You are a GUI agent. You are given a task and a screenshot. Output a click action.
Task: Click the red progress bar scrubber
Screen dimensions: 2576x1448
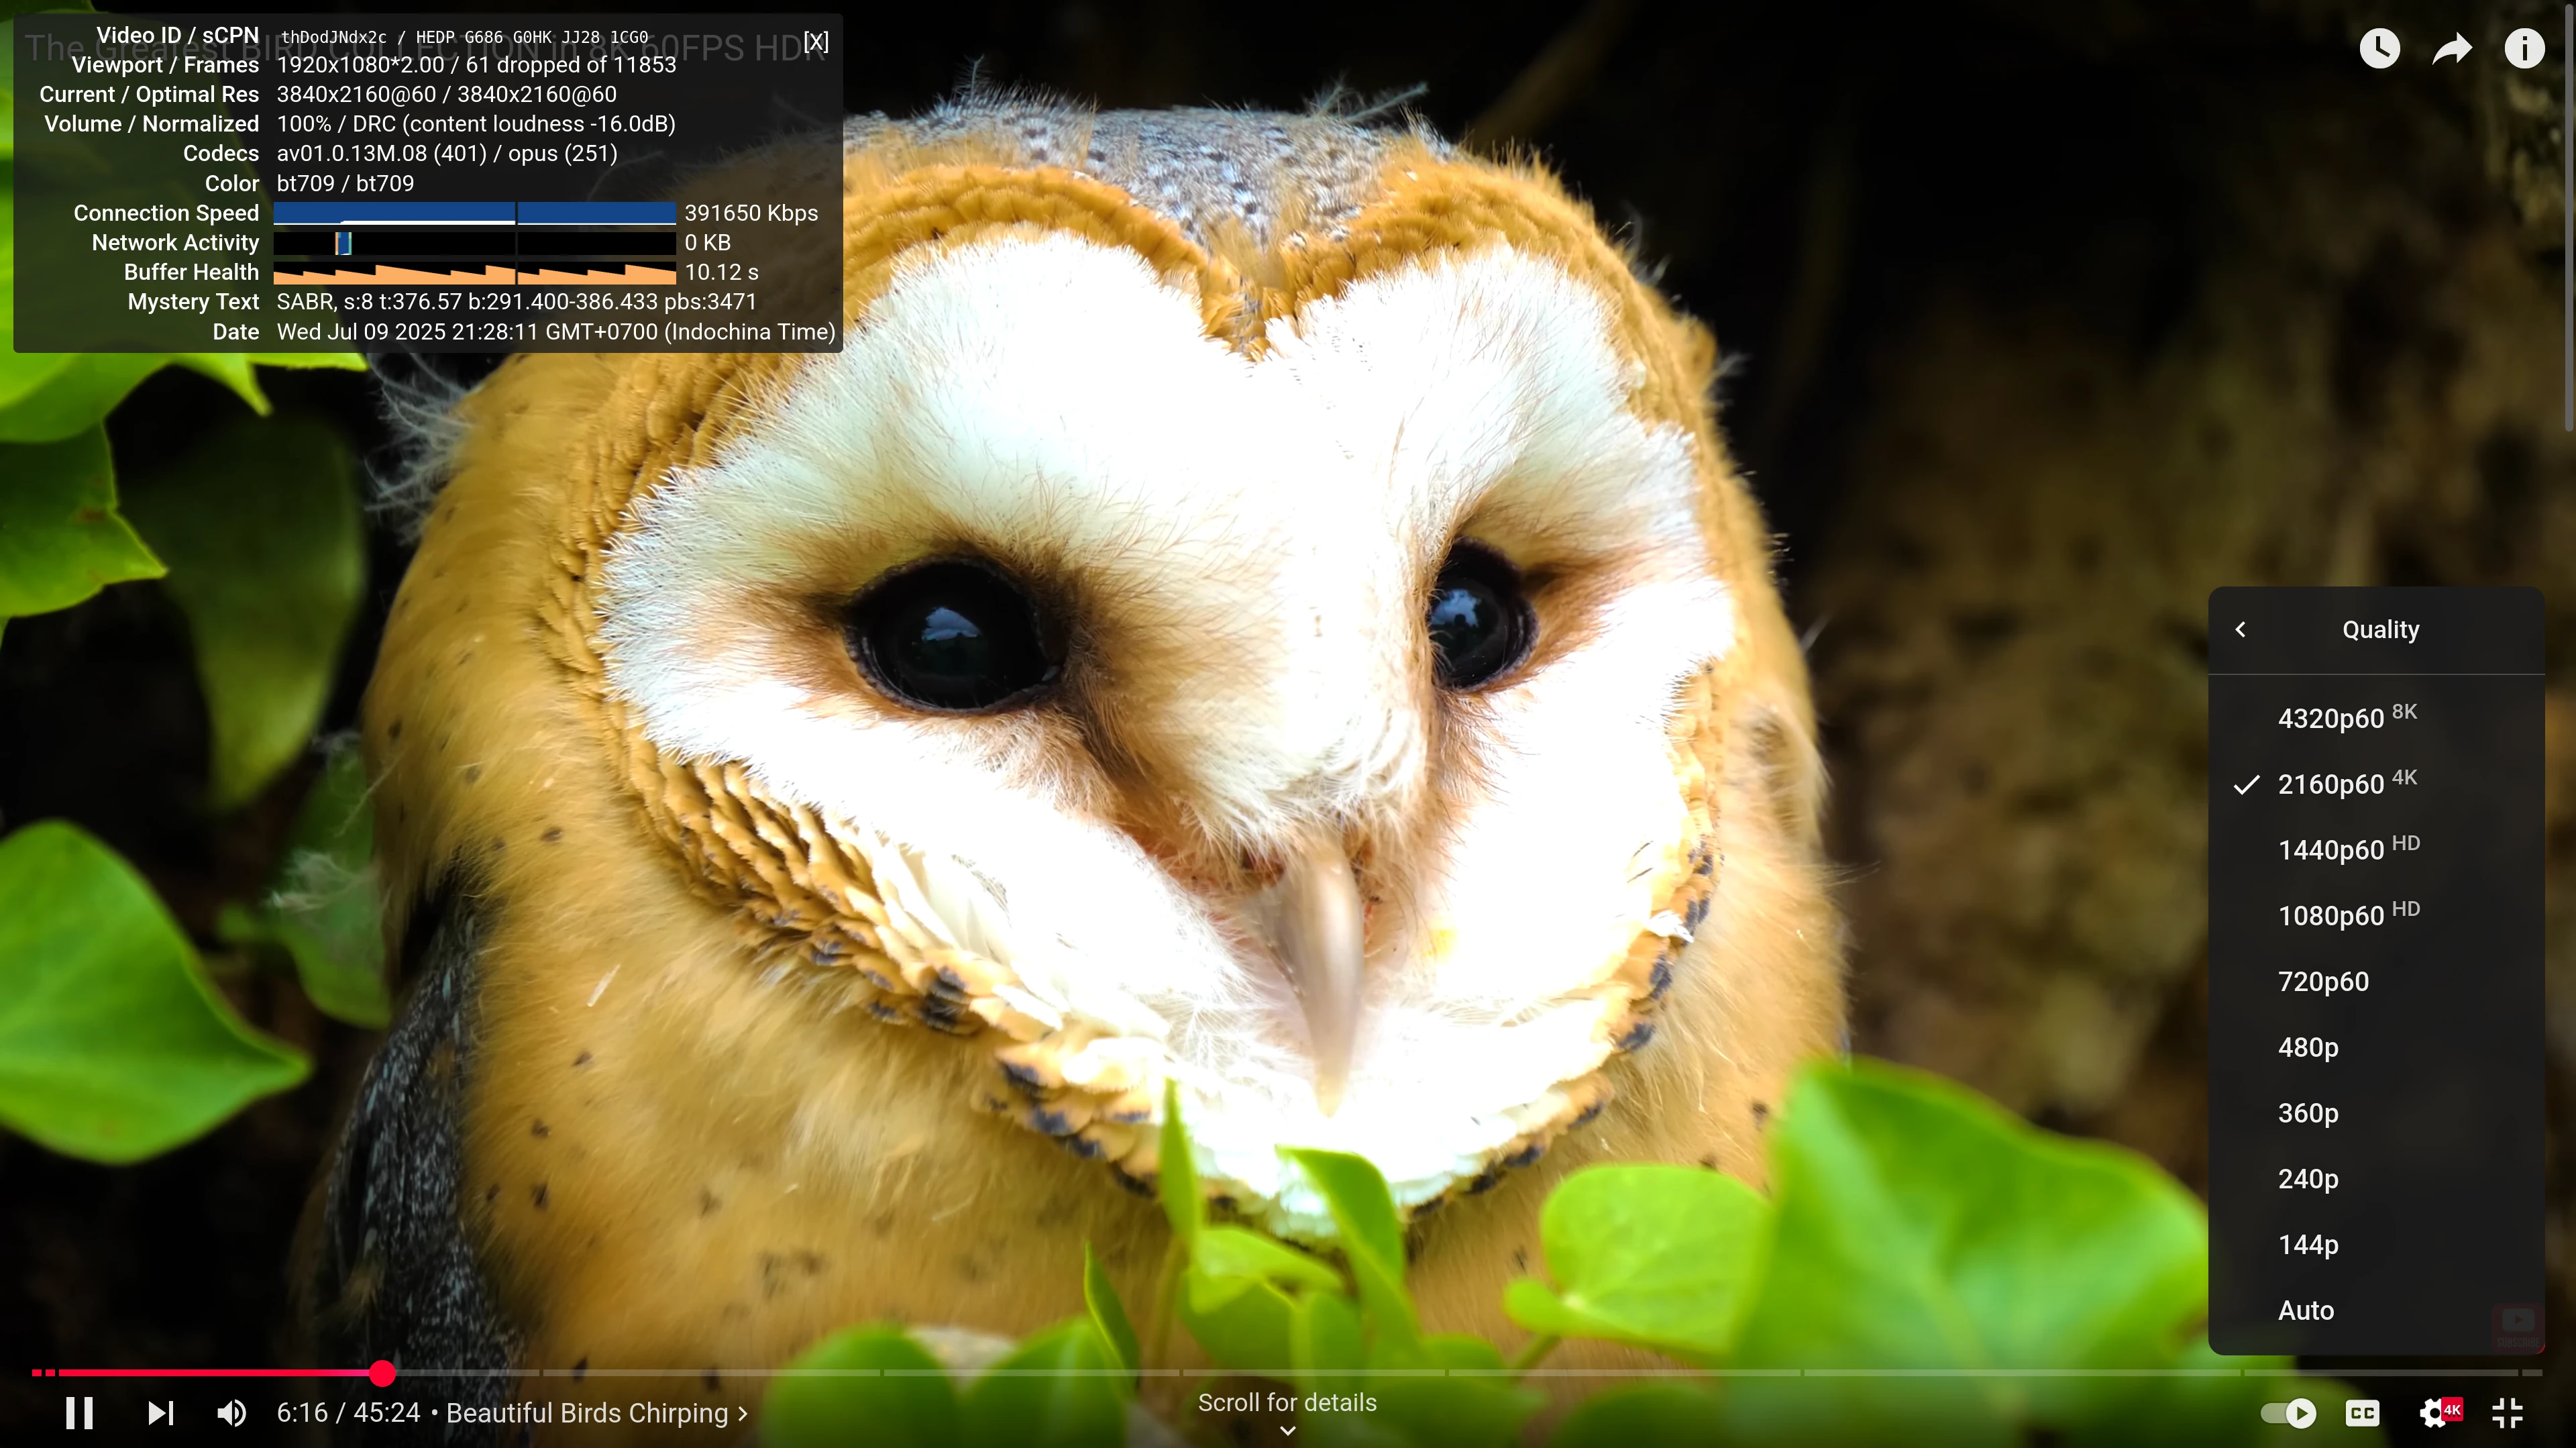pyautogui.click(x=382, y=1373)
